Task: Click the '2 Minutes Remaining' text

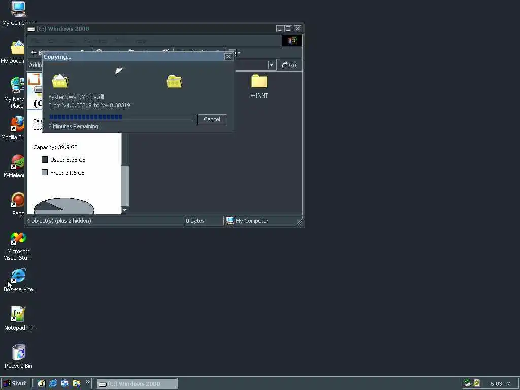Action: pos(73,126)
